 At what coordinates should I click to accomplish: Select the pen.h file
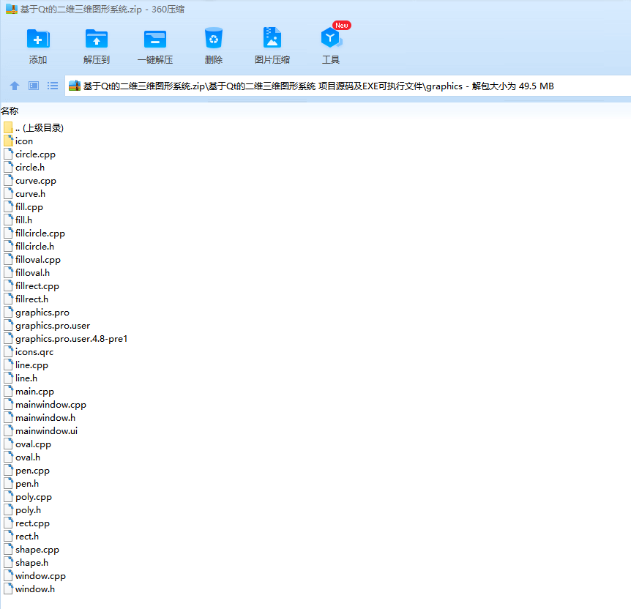(21, 484)
